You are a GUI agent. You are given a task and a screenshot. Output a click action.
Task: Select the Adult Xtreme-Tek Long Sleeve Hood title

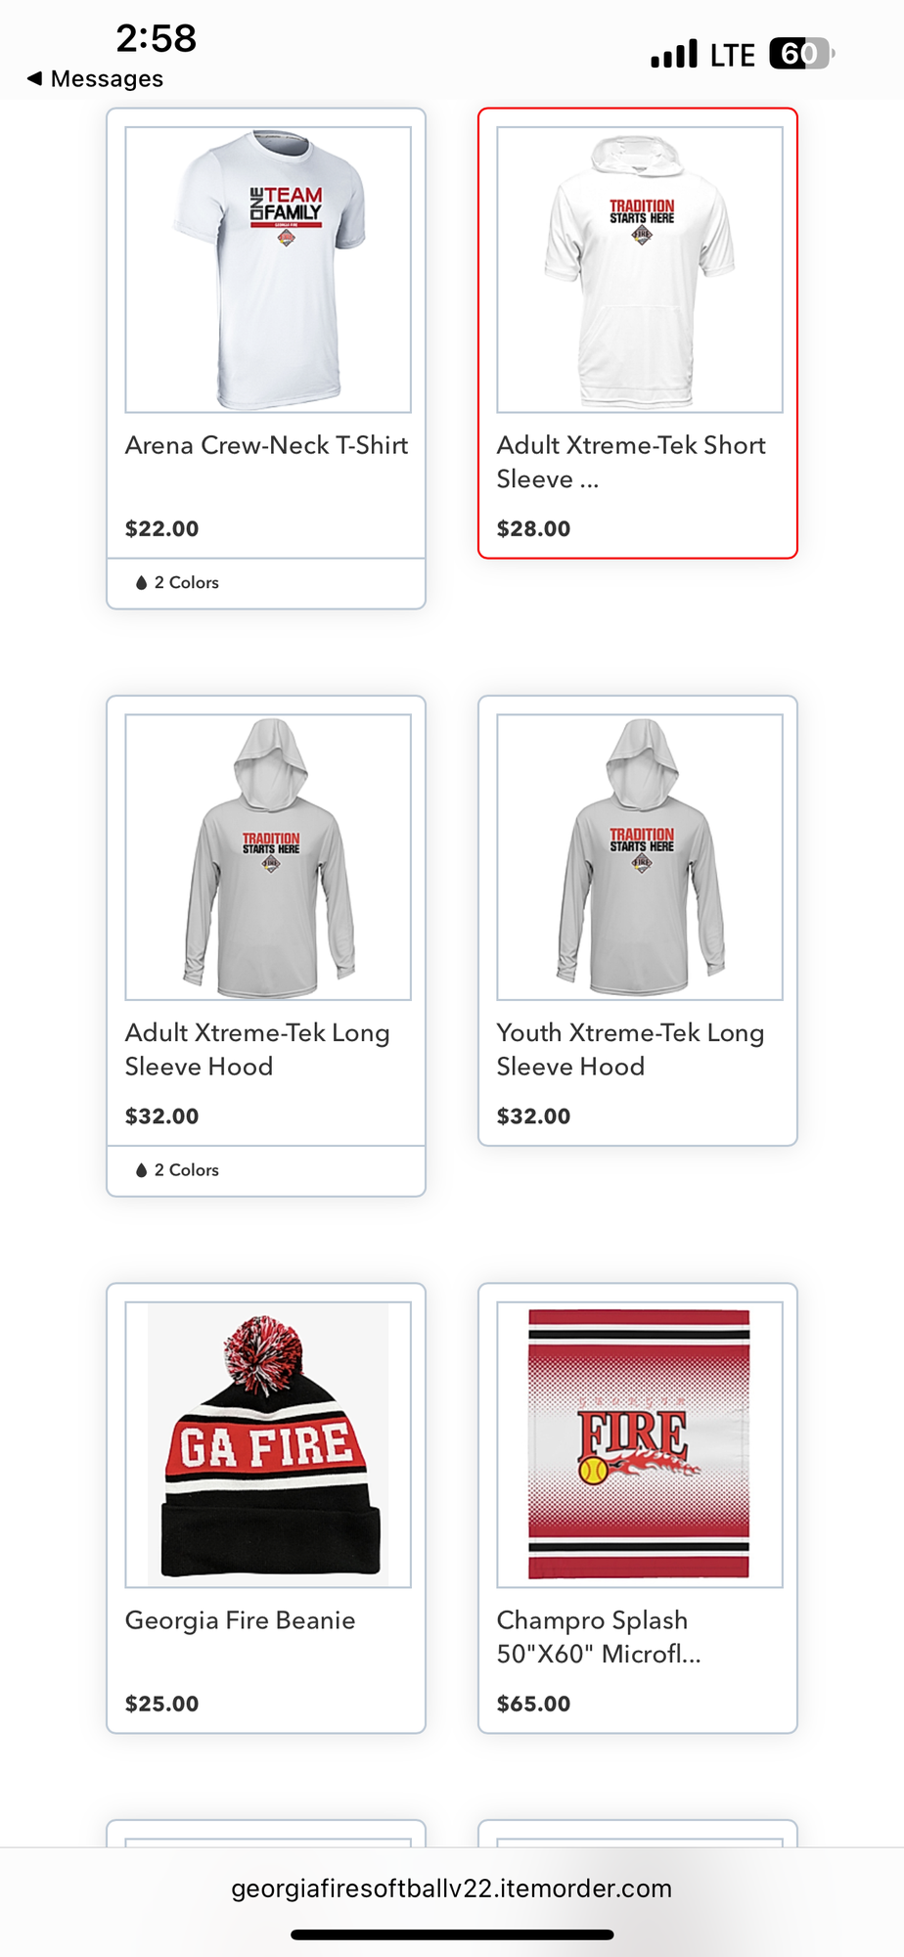257,1049
